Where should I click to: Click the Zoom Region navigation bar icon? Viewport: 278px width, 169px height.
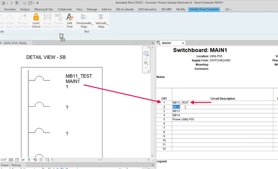(146, 63)
